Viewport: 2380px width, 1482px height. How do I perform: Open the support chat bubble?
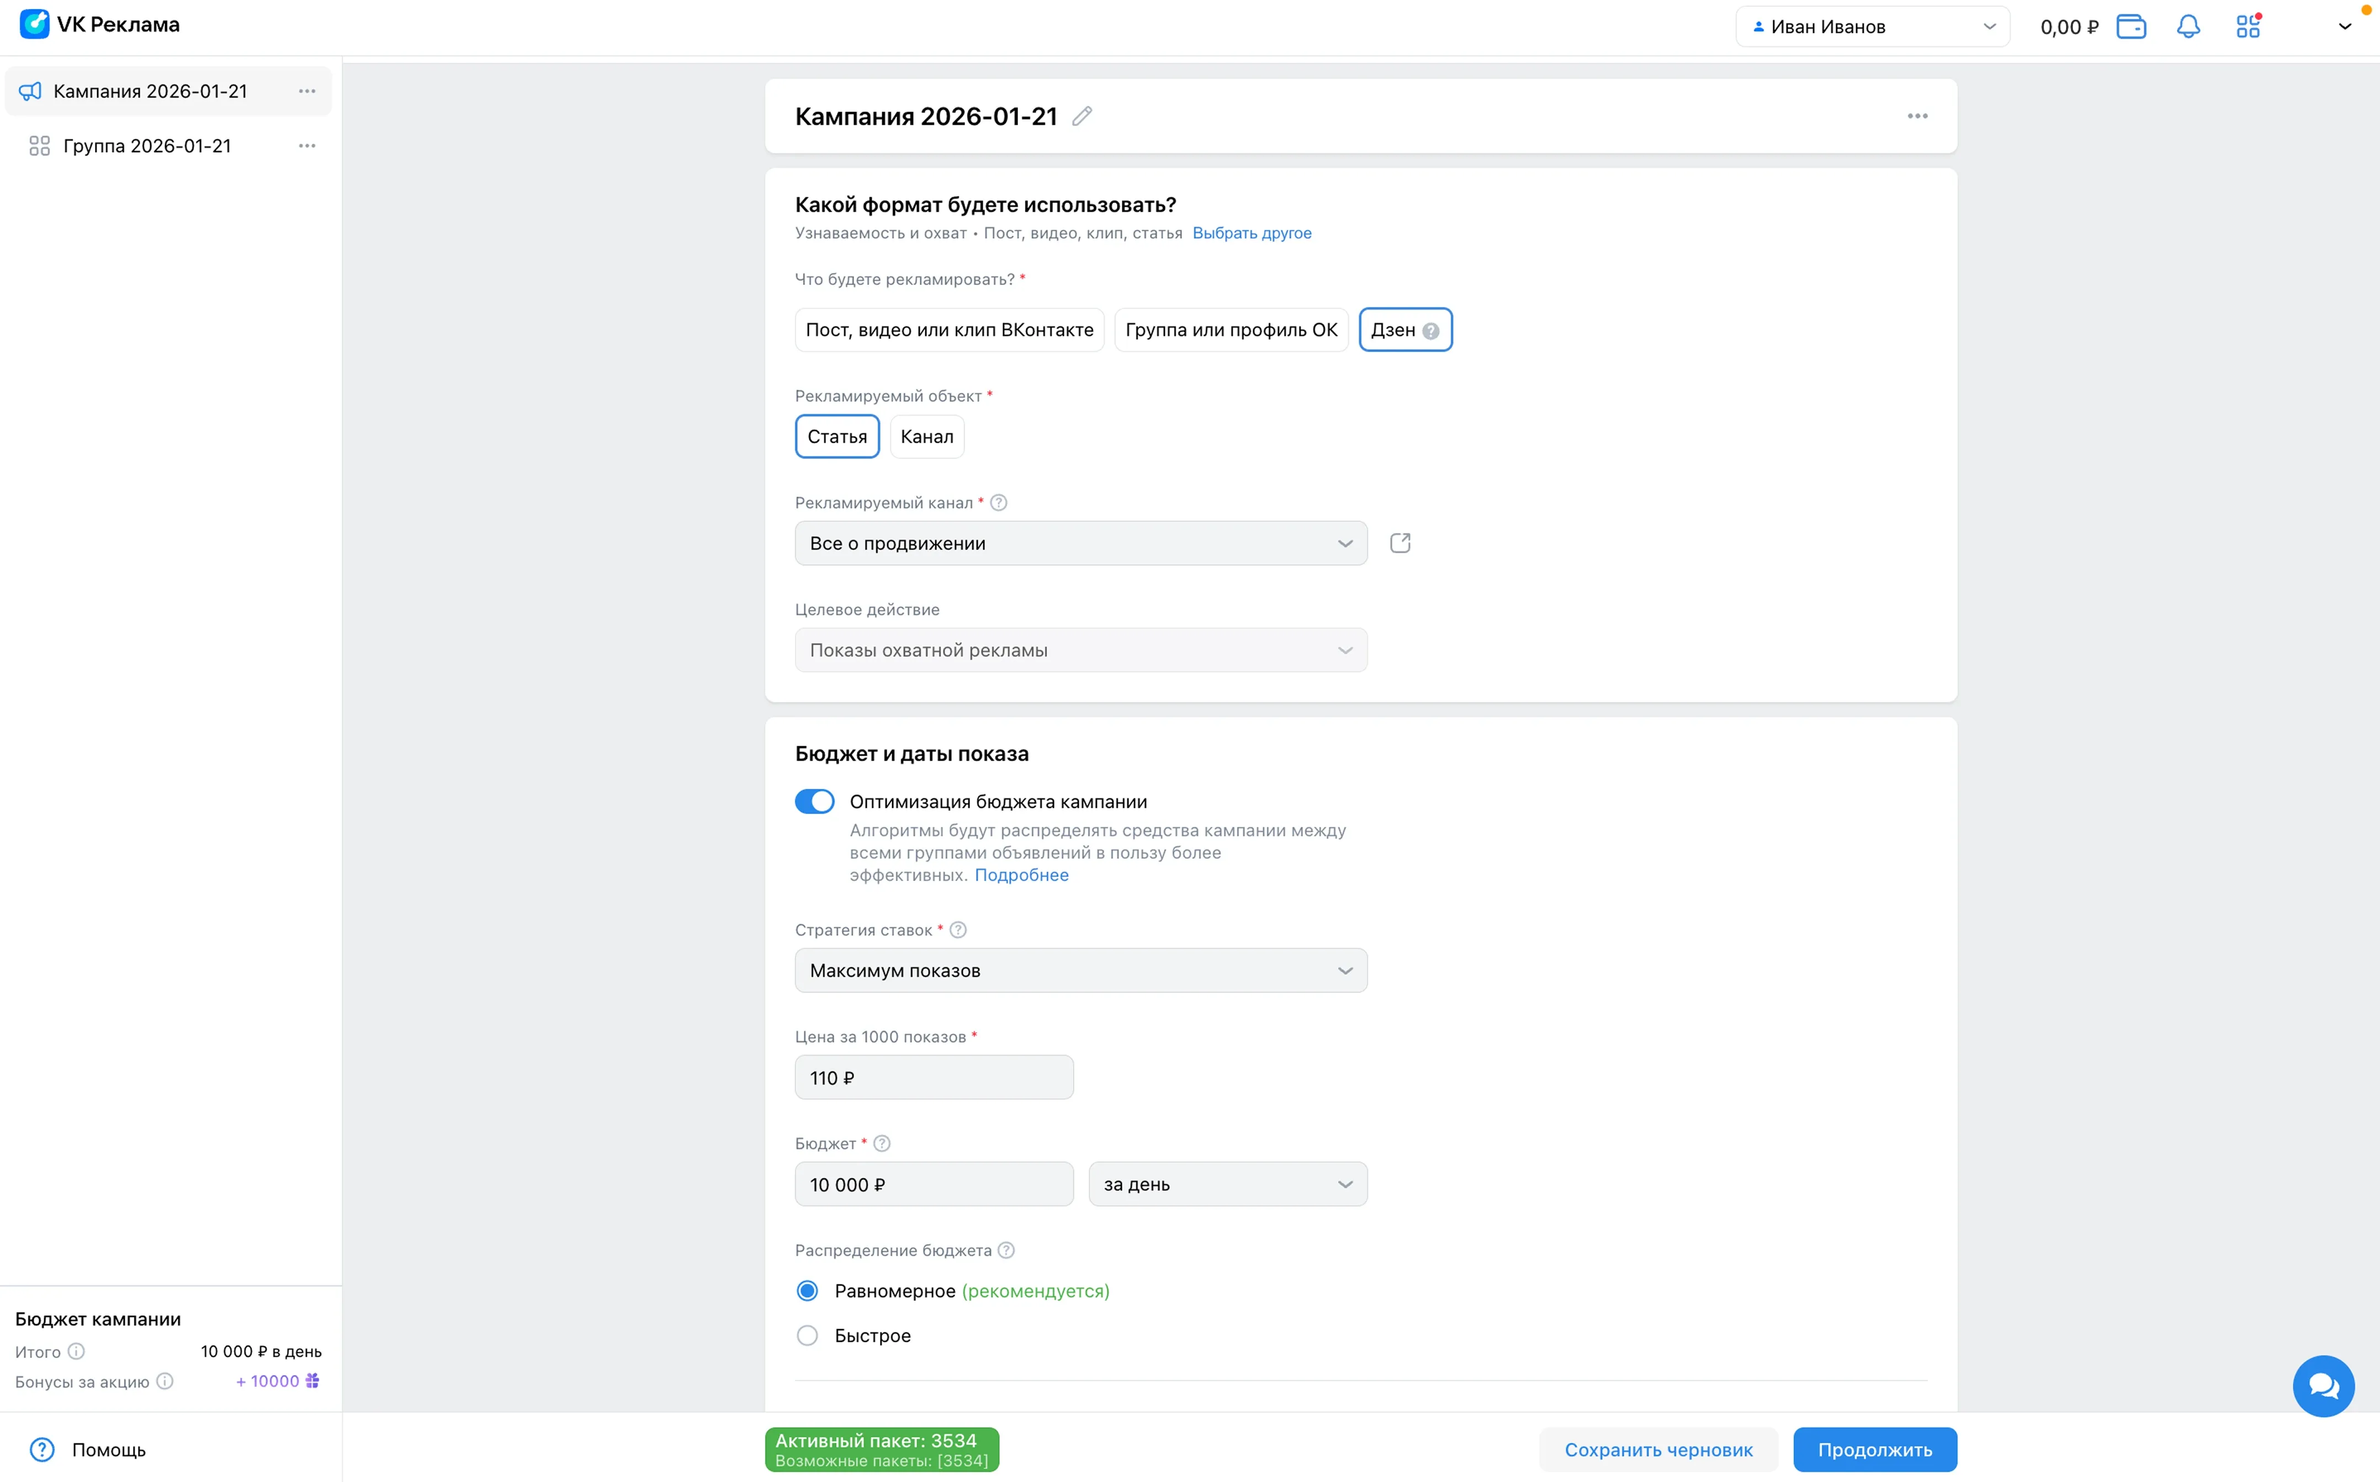pos(2323,1386)
